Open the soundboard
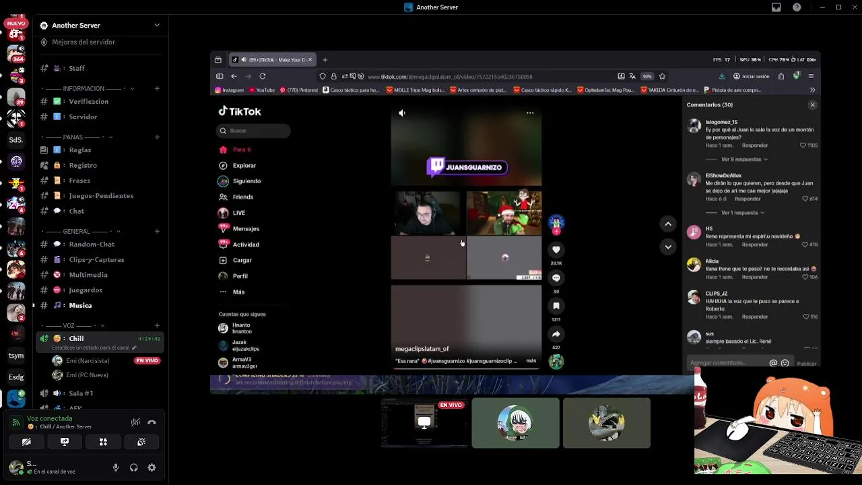The image size is (862, 485). coord(141,442)
